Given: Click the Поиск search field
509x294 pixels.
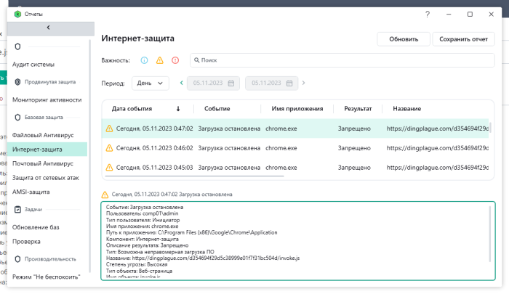Looking at the screenshot, I should pyautogui.click(x=342, y=60).
